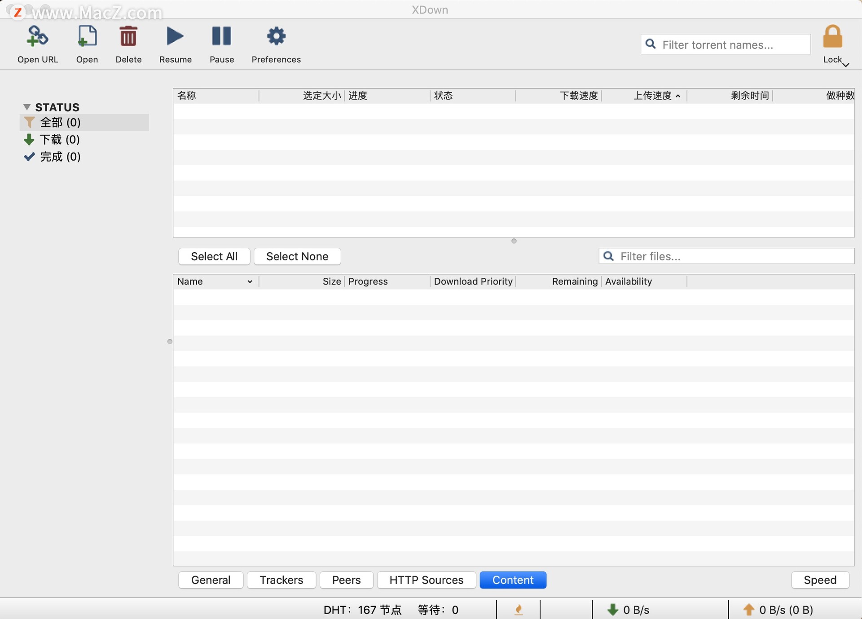Click the files filter magnifier icon
The height and width of the screenshot is (619, 862).
(609, 256)
